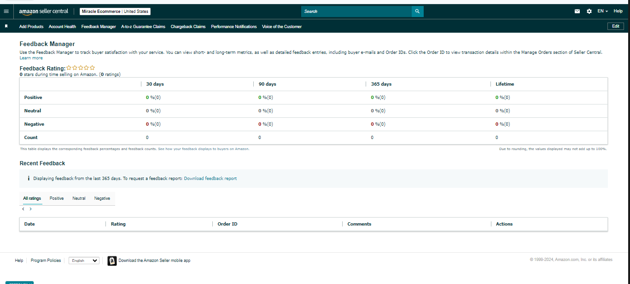Click the 90 days column header
630x284 pixels.
pos(267,84)
